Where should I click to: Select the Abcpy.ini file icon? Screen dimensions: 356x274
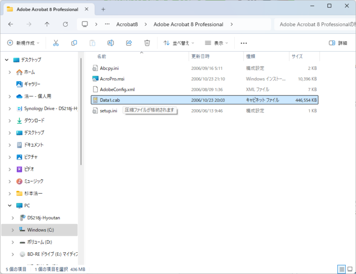click(x=95, y=68)
